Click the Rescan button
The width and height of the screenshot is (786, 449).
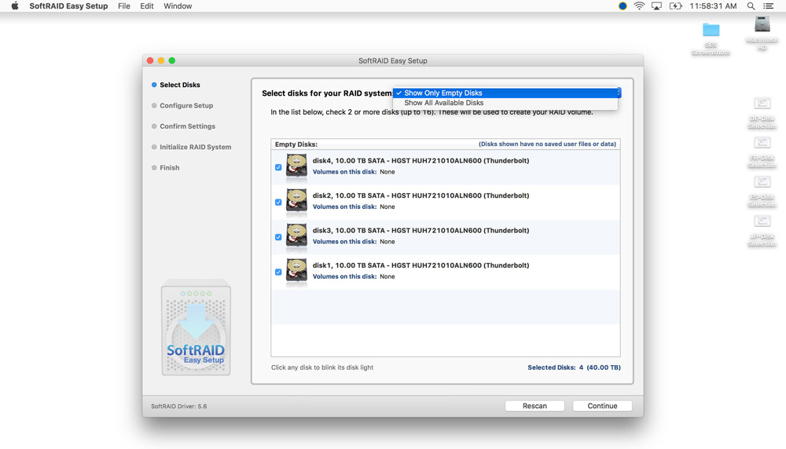click(534, 406)
